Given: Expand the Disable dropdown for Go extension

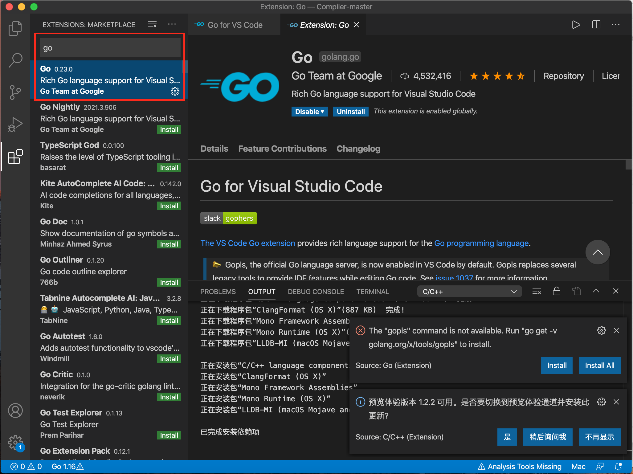Looking at the screenshot, I should (309, 112).
